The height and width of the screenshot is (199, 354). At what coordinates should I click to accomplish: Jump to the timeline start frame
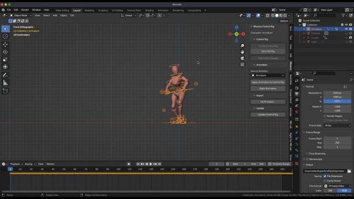138,164
